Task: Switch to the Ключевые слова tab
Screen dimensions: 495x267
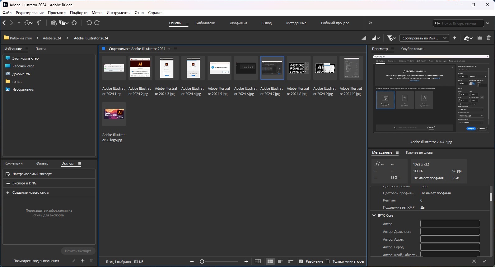Action: click(x=419, y=152)
